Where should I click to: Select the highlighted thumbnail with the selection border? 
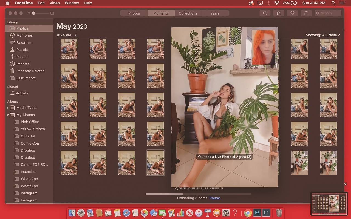(x=155, y=163)
